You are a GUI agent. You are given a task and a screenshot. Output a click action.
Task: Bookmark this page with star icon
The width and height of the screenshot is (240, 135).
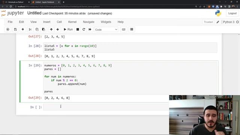pyautogui.click(x=204, y=7)
